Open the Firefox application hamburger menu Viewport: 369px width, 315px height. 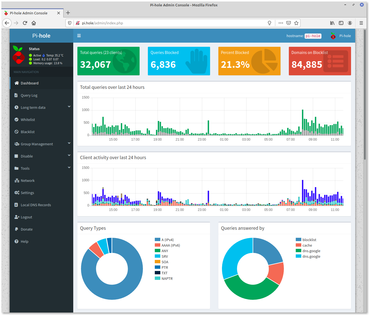tap(361, 23)
